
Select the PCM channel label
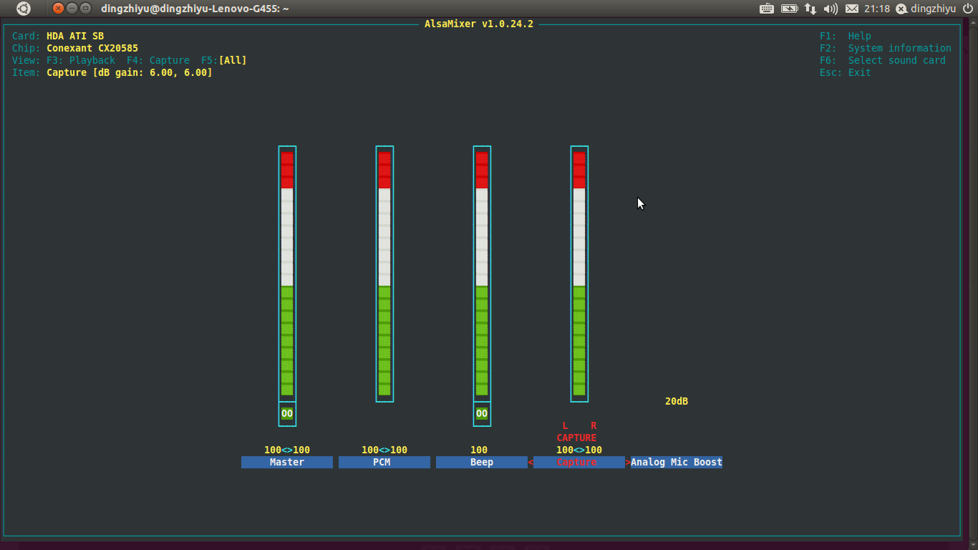click(x=384, y=463)
